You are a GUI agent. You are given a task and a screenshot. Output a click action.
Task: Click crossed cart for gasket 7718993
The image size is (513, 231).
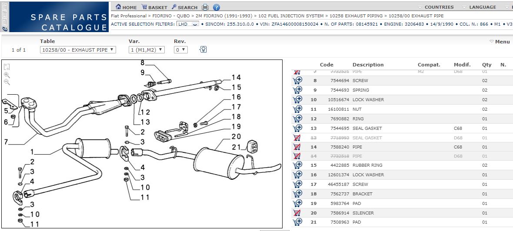pyautogui.click(x=297, y=138)
